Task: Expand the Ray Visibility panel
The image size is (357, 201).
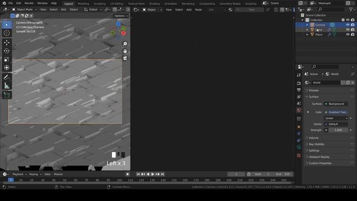Action: coord(329,144)
